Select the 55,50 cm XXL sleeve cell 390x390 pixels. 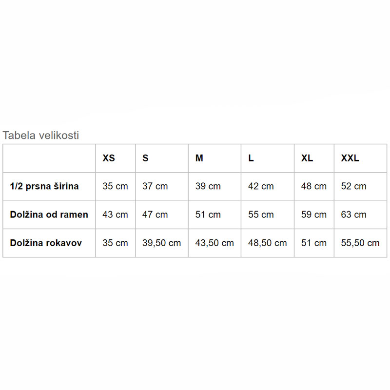tap(360, 243)
